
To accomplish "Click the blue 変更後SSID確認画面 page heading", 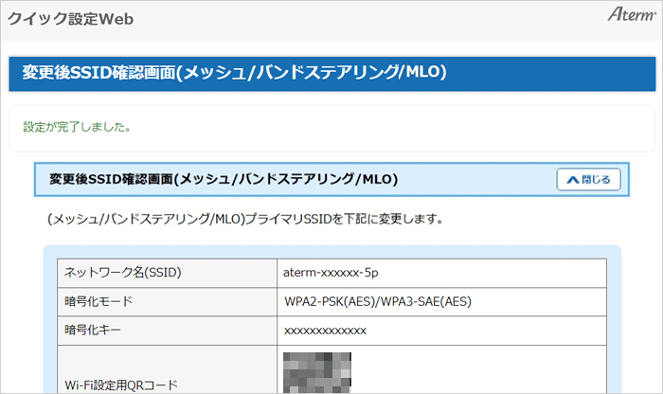I will point(229,73).
